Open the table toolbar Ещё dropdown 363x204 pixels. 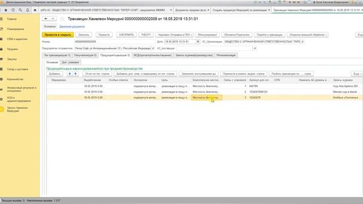click(357, 74)
